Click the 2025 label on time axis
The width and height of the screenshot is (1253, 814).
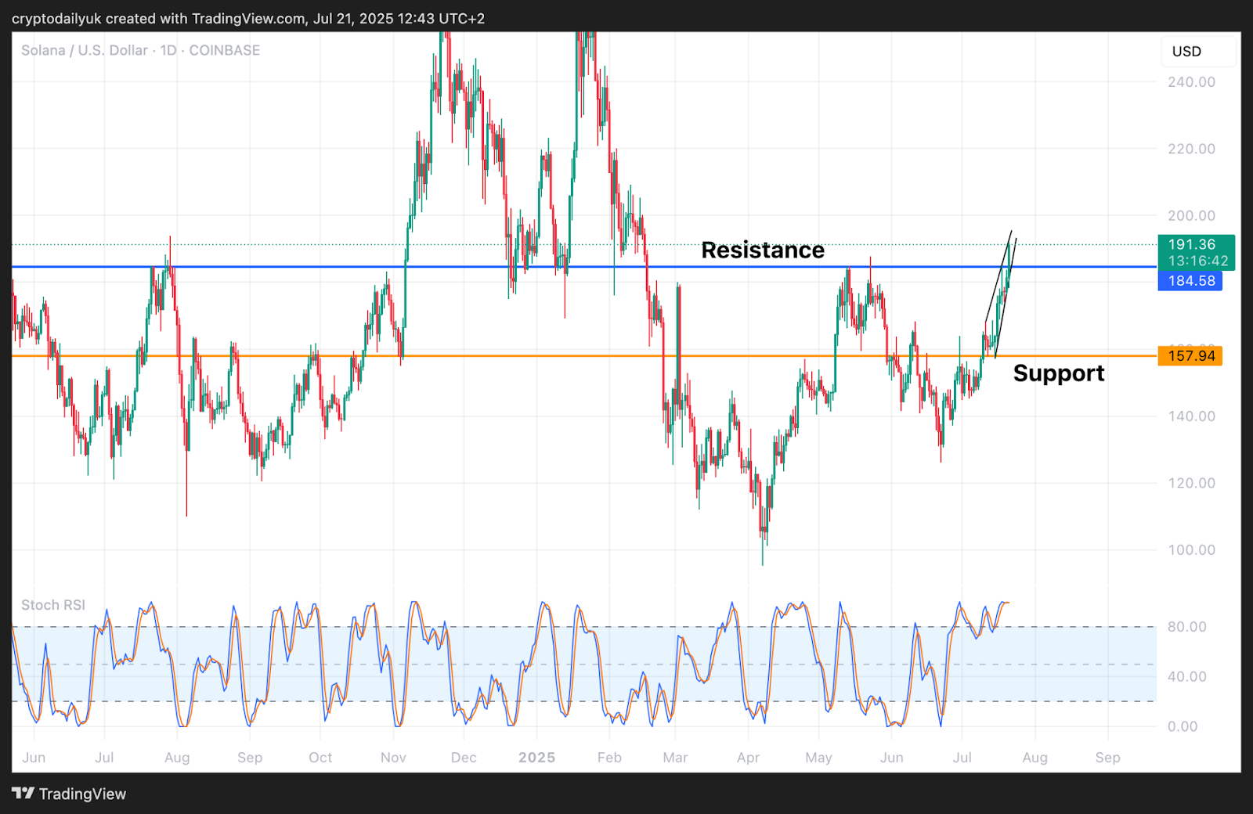pos(536,758)
